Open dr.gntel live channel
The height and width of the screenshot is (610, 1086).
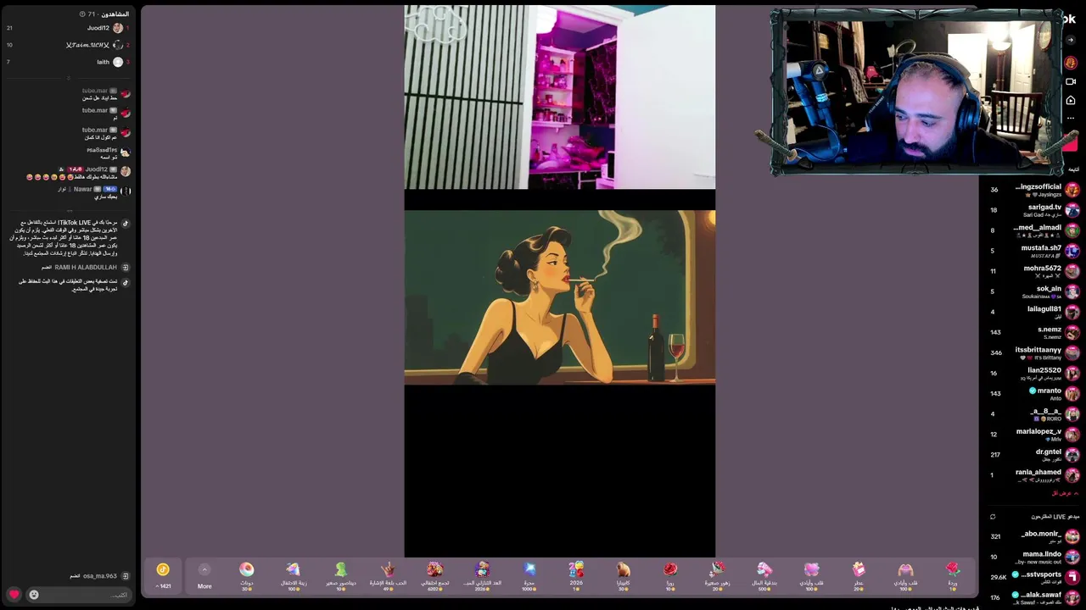[1033, 455]
